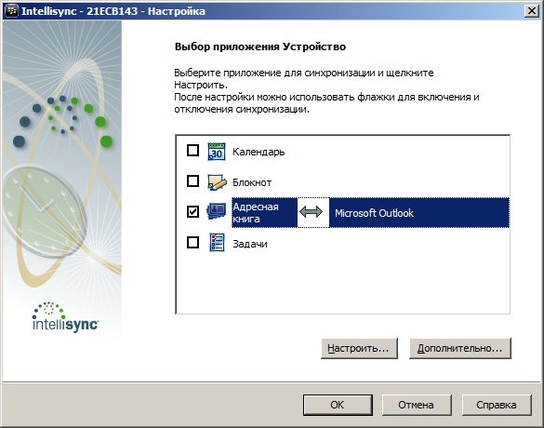Uncheck the Адресная книга checkbox
Screen dimensions: 544x428
(x=192, y=211)
